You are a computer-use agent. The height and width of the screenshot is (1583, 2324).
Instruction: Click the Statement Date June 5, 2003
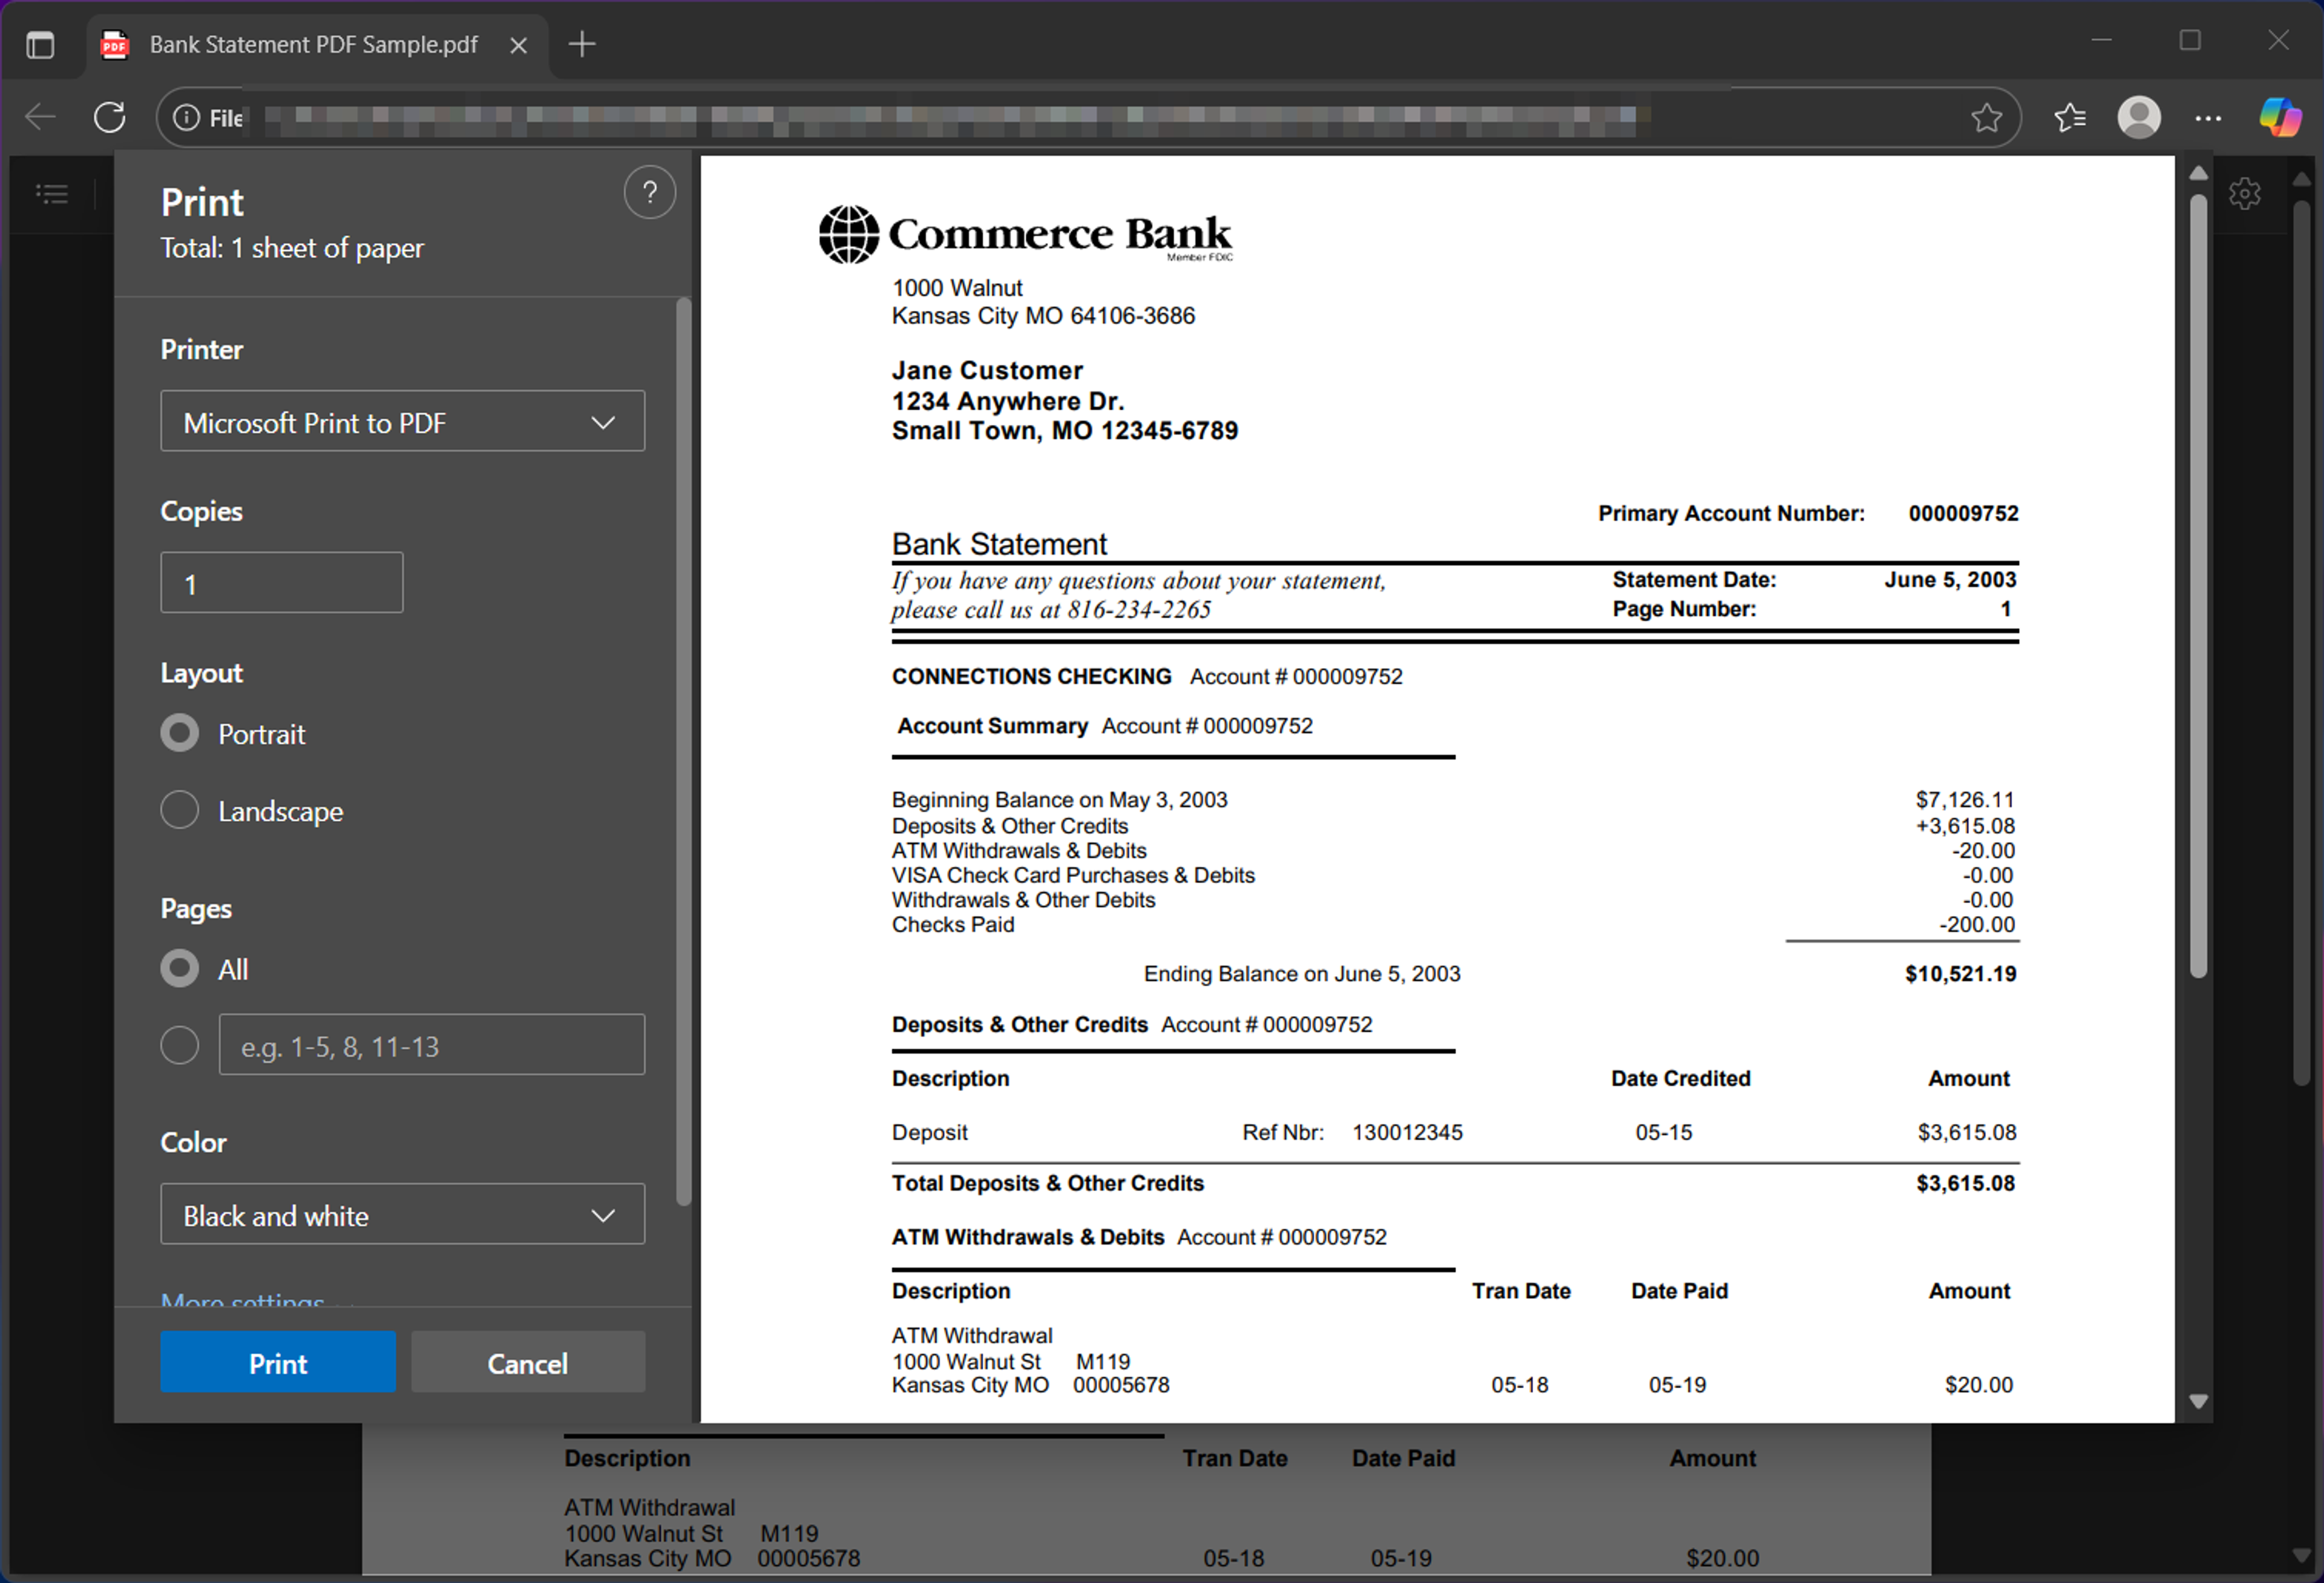point(1950,580)
